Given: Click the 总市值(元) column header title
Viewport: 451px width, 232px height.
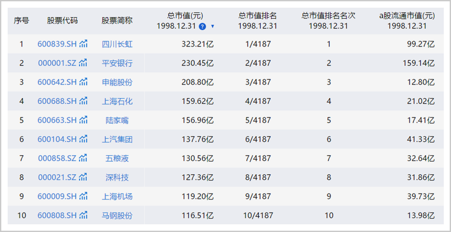Looking at the screenshot, I should [x=185, y=15].
